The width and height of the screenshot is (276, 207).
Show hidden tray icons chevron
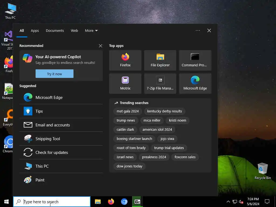[228, 202]
